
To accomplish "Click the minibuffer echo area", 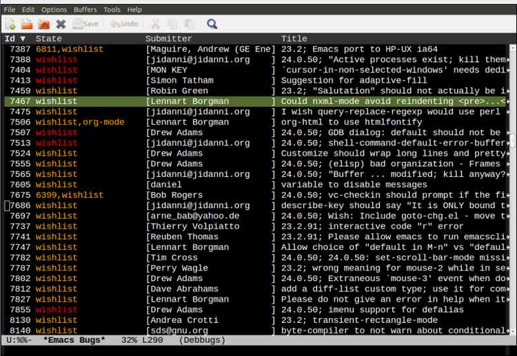I will pyautogui.click(x=258, y=350).
